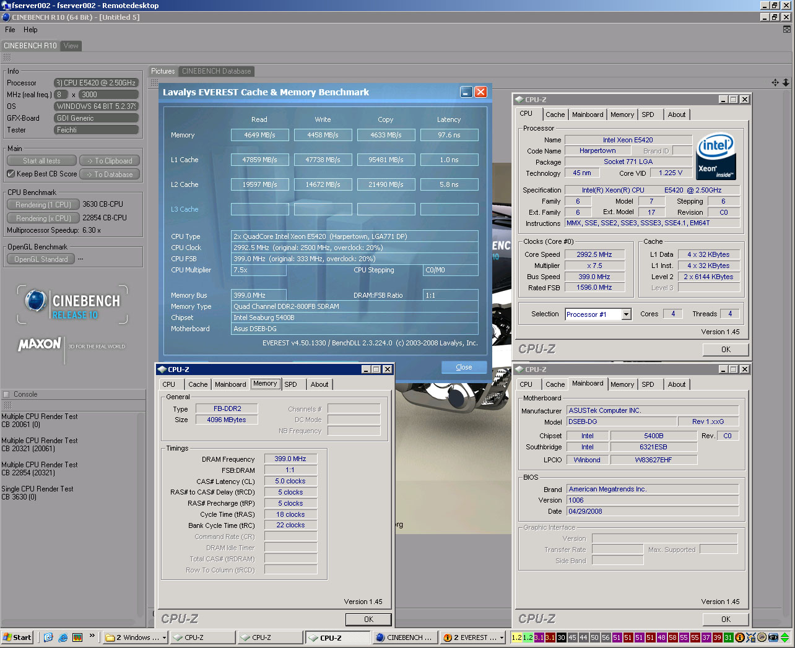Show more quick launch items chevron
Screen dimensions: 795x648
92,636
